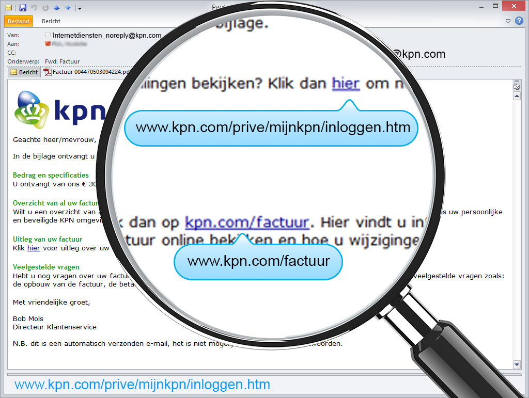Close the email window

point(514,6)
